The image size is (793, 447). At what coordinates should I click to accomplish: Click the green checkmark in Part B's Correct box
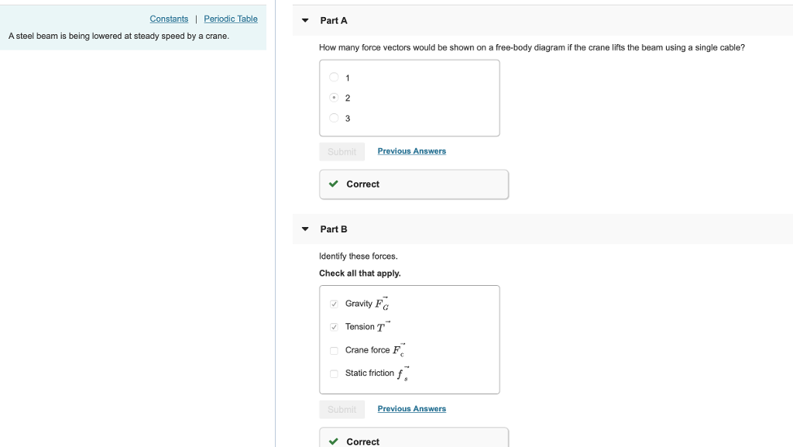333,442
